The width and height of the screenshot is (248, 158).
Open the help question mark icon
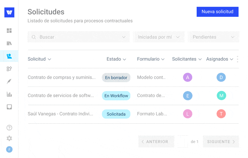pyautogui.click(x=9, y=128)
